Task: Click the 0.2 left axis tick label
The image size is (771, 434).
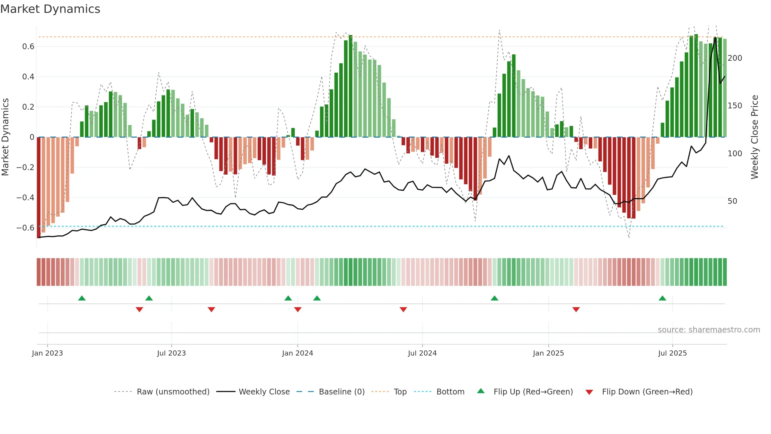Action: click(28, 107)
